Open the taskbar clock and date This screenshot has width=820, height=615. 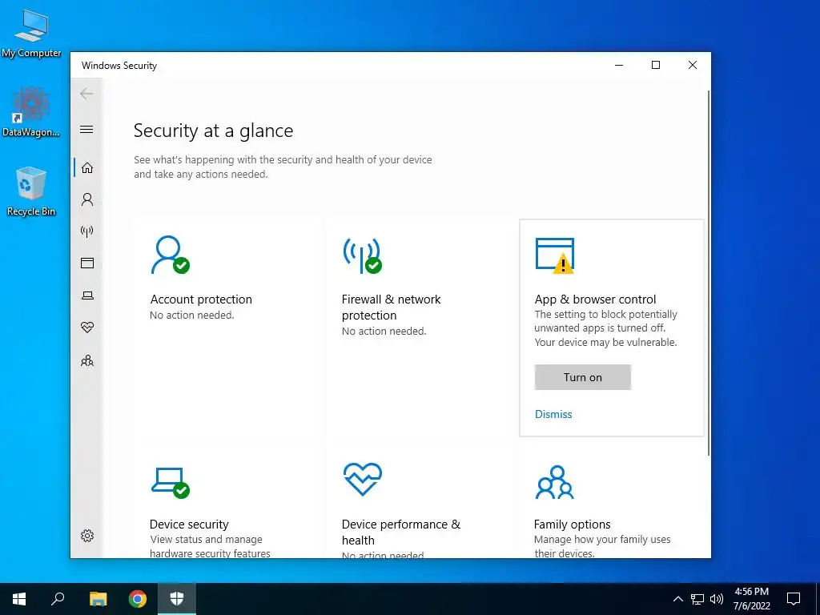pyautogui.click(x=751, y=599)
